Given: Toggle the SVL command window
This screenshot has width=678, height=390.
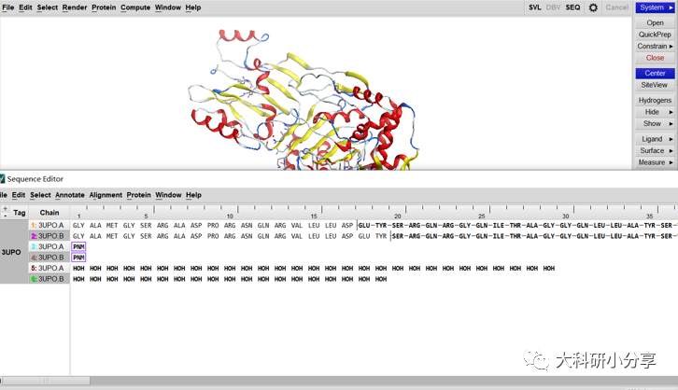Looking at the screenshot, I should [535, 7].
